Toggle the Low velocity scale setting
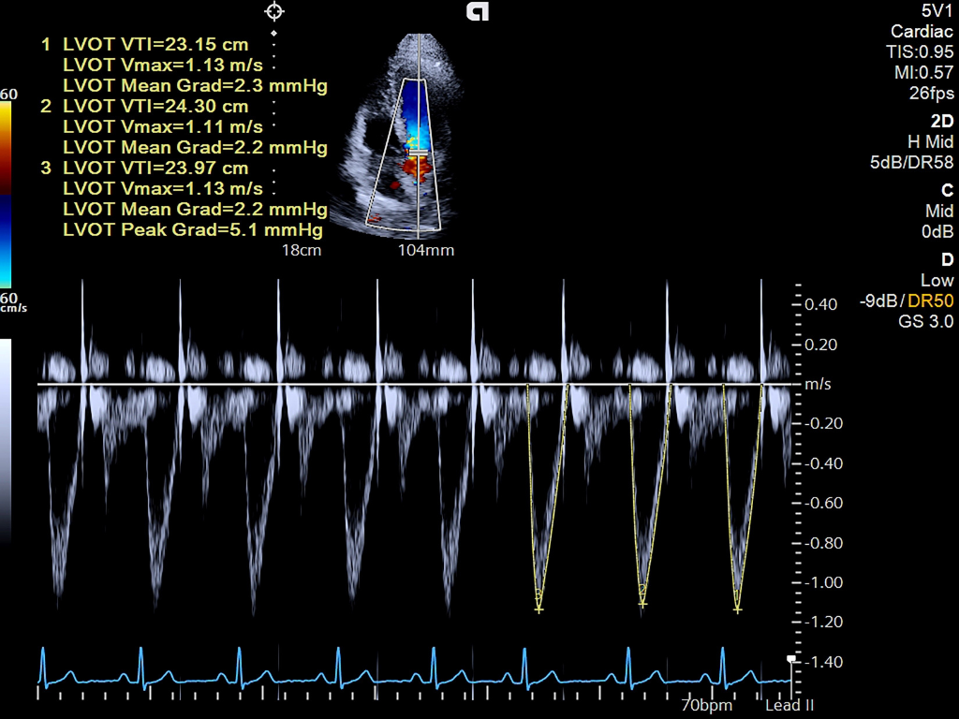The width and height of the screenshot is (959, 719). [937, 281]
